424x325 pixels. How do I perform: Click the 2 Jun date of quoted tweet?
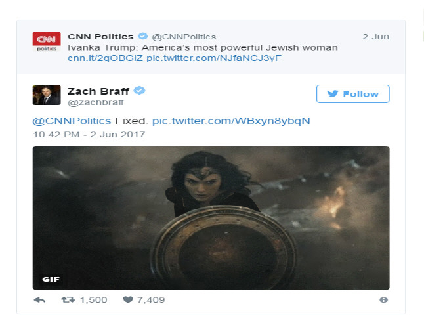pyautogui.click(x=375, y=37)
